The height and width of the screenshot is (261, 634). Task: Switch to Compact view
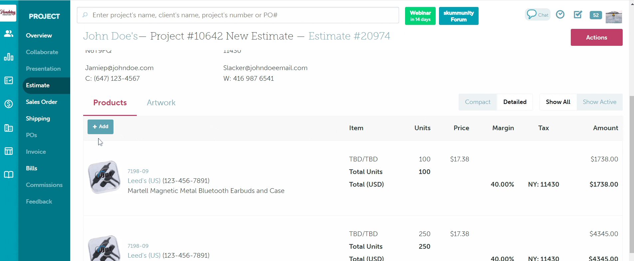point(478,102)
